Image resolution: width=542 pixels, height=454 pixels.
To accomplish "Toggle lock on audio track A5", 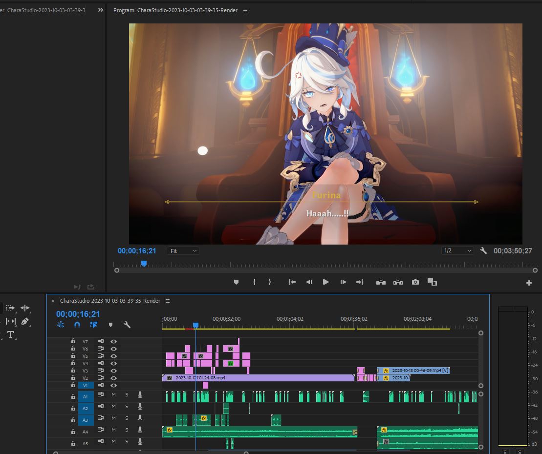I will coord(73,443).
